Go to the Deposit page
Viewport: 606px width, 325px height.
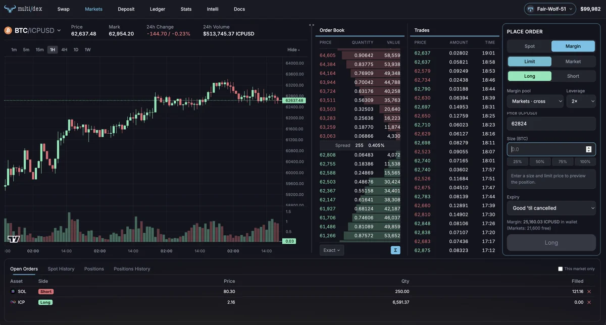[x=126, y=9]
